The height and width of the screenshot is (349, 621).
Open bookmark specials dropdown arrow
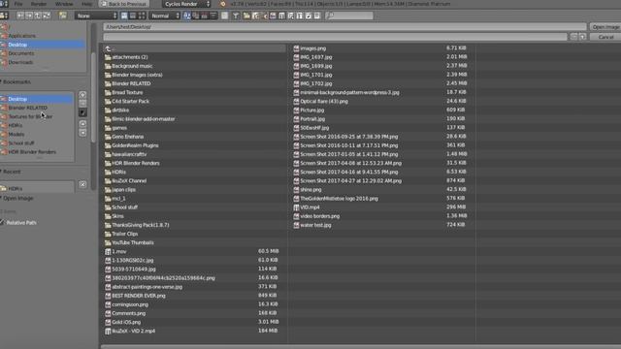(82, 112)
